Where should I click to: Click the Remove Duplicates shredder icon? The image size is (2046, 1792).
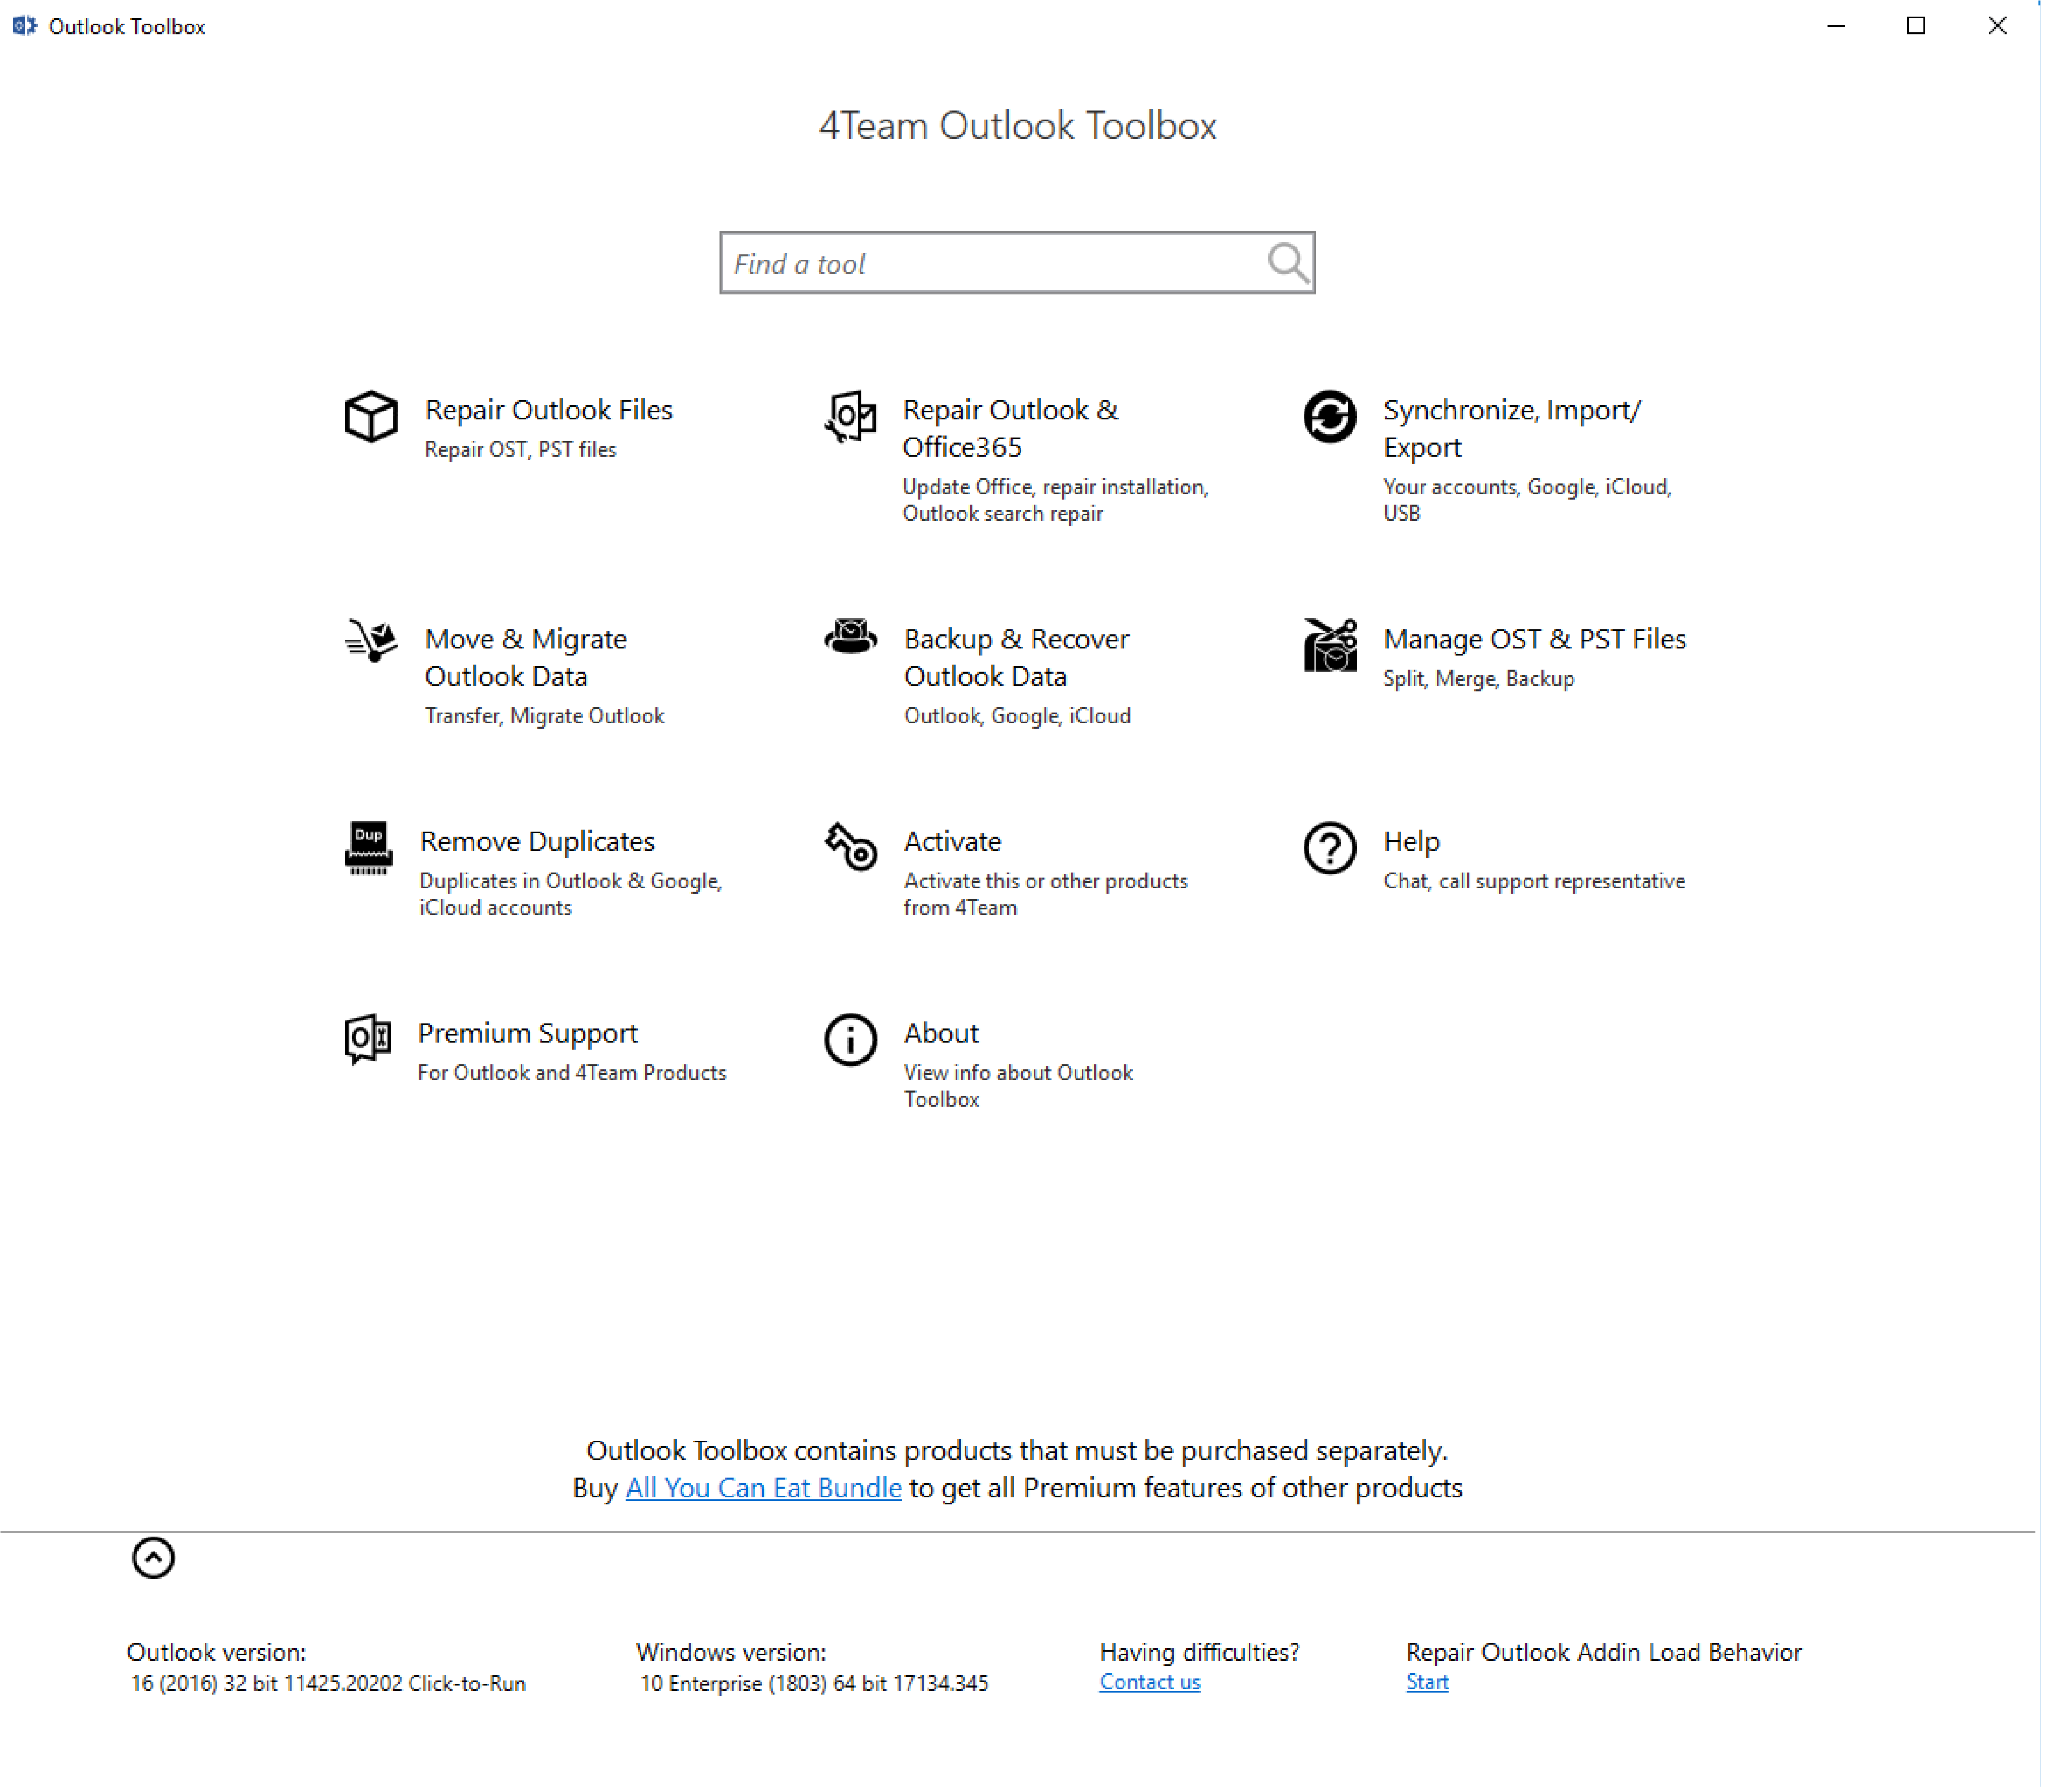pos(368,848)
